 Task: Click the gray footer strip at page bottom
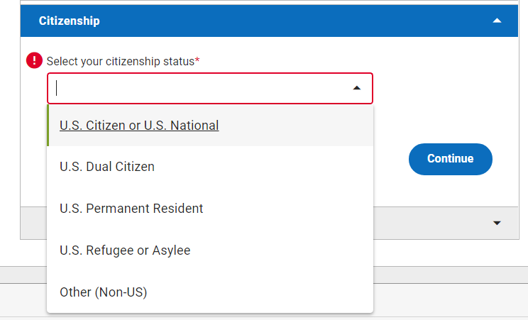point(451,300)
